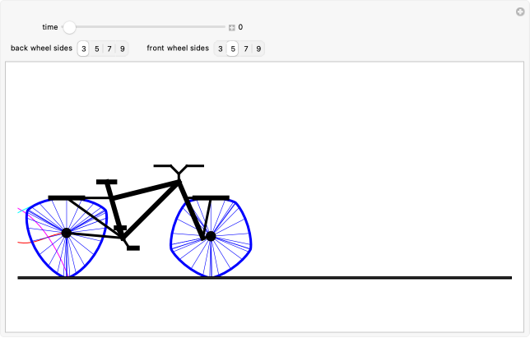Set front wheel sides to 9
This screenshot has width=530, height=338.
point(258,49)
